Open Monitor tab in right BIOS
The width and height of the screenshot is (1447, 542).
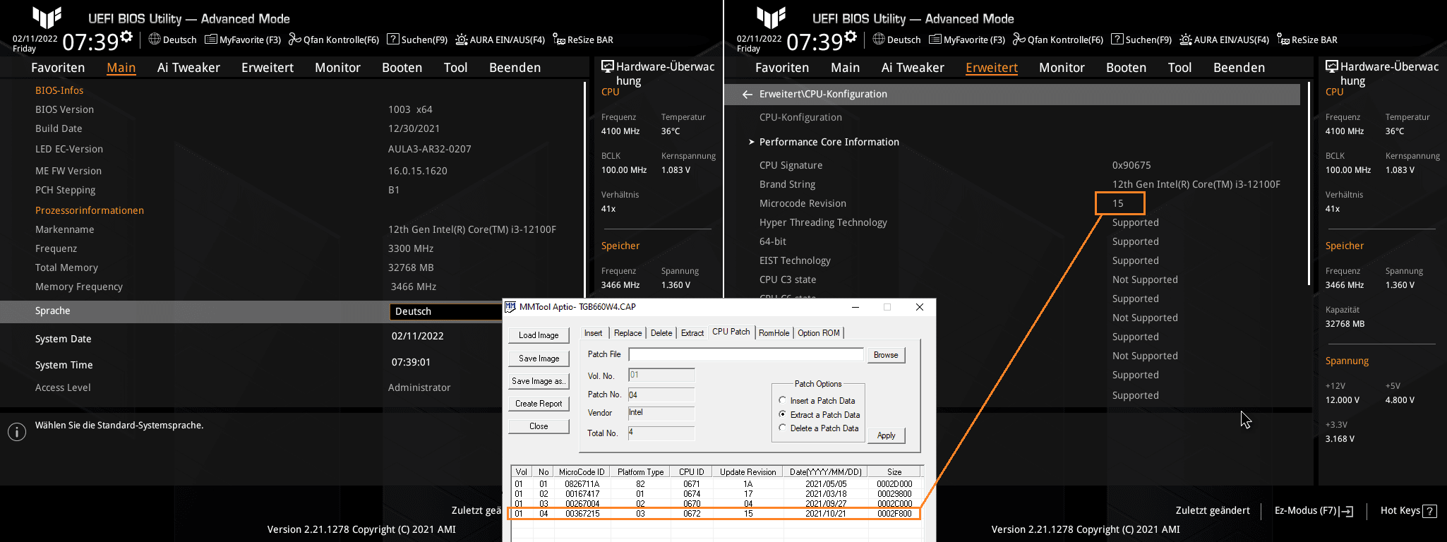tap(1062, 68)
